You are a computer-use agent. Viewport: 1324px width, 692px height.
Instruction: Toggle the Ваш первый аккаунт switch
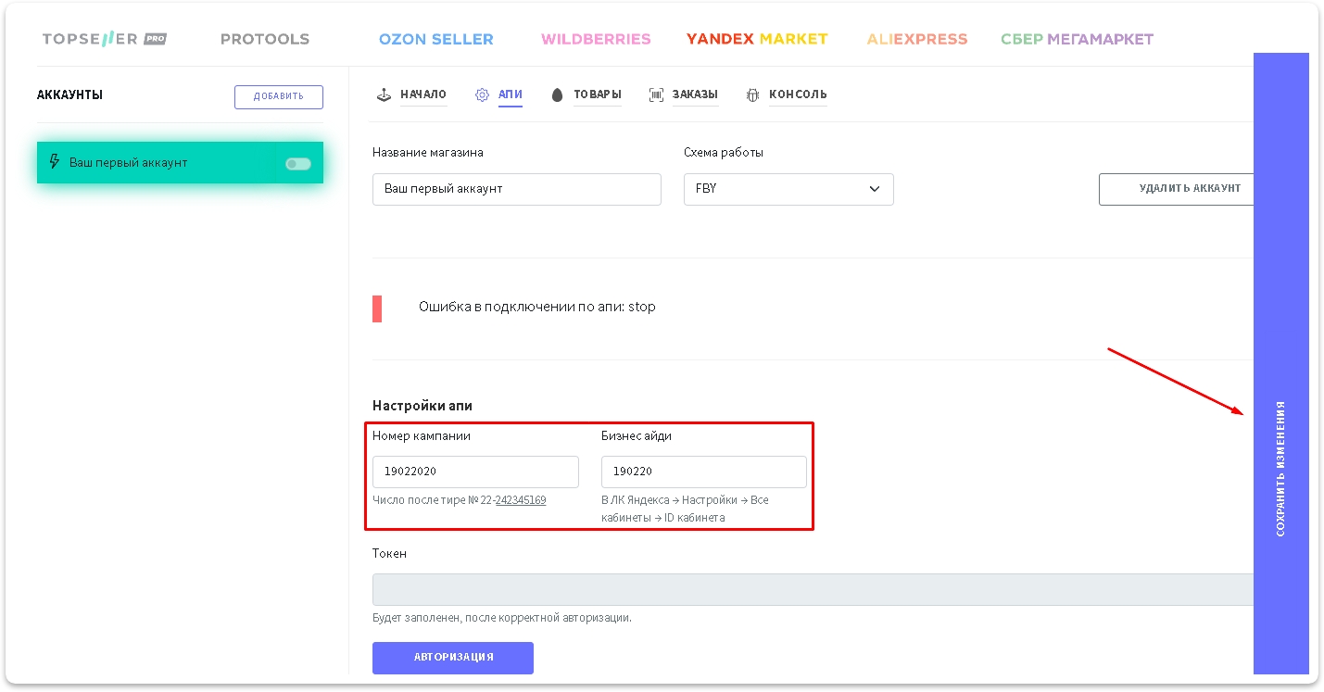pos(297,164)
